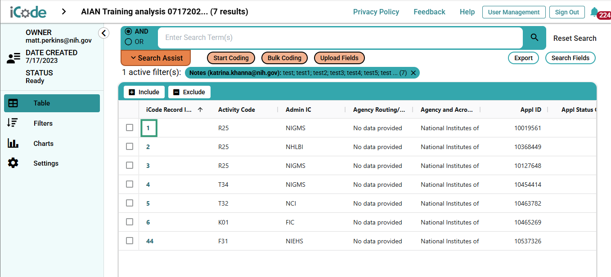The width and height of the screenshot is (611, 277).
Task: Expand breadcrumb arrow next to iCode logo
Action: click(x=64, y=12)
